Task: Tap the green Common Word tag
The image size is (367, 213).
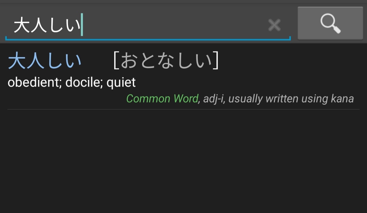Action: (x=162, y=99)
